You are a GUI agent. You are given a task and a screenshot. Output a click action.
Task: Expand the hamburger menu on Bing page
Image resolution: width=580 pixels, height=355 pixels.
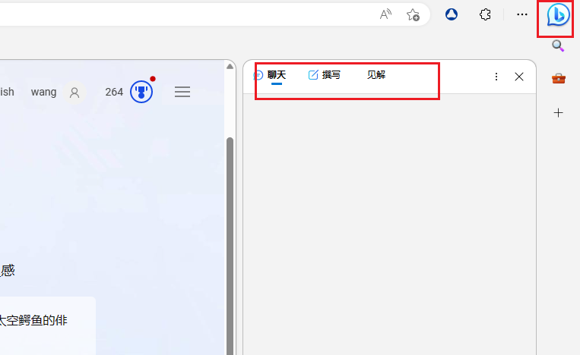(x=182, y=92)
